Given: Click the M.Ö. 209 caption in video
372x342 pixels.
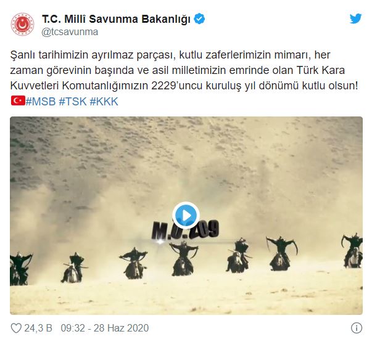Looking at the screenshot, I should [x=185, y=230].
